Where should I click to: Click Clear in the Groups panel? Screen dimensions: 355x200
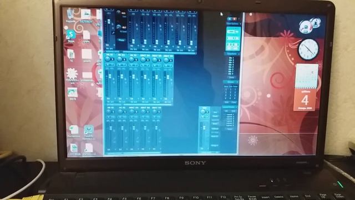(234, 102)
